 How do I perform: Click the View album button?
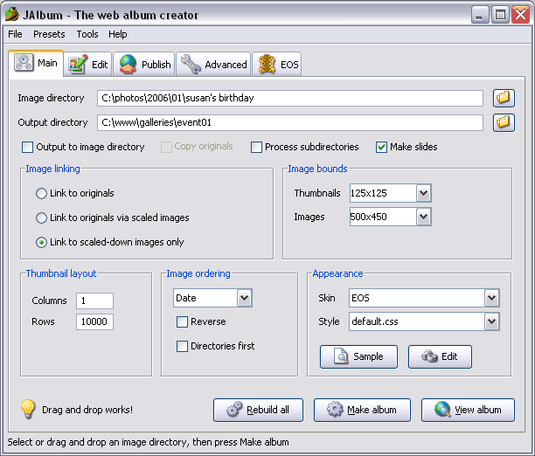tap(468, 410)
